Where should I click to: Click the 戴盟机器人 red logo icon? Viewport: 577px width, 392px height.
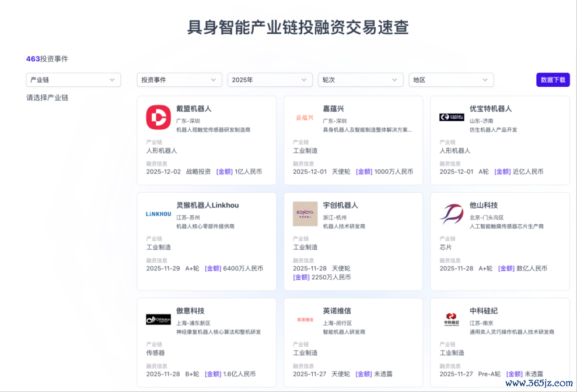click(158, 117)
